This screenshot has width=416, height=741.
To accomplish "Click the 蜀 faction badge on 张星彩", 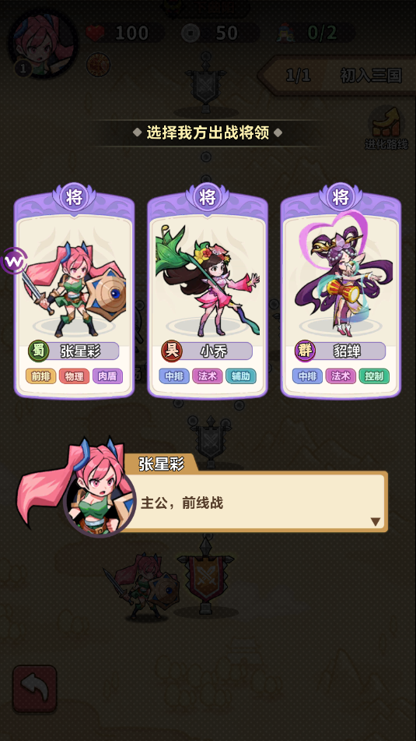I will (x=38, y=351).
